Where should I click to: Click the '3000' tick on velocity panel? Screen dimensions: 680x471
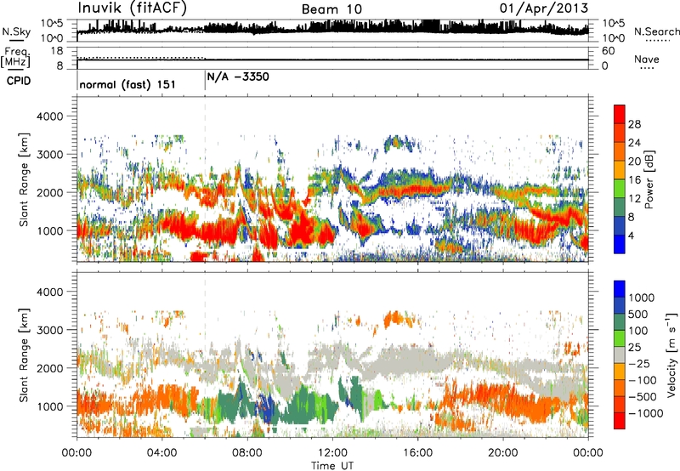(x=52, y=330)
